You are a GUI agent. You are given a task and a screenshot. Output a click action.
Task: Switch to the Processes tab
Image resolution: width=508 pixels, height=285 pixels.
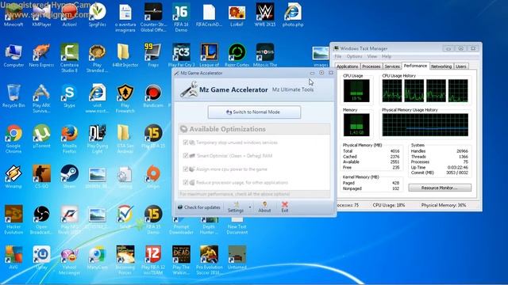point(371,66)
